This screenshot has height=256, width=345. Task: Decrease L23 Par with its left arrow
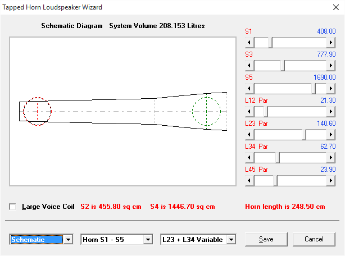pyautogui.click(x=249, y=135)
